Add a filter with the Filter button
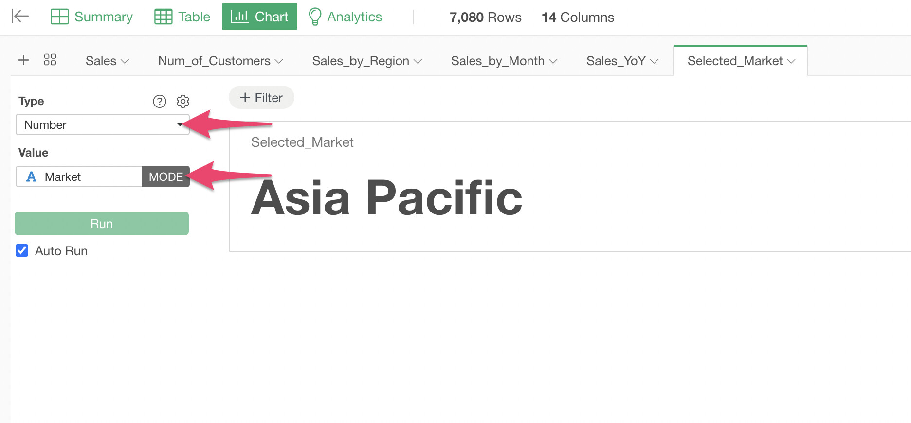Screen dimensions: 911x423 click(x=261, y=98)
